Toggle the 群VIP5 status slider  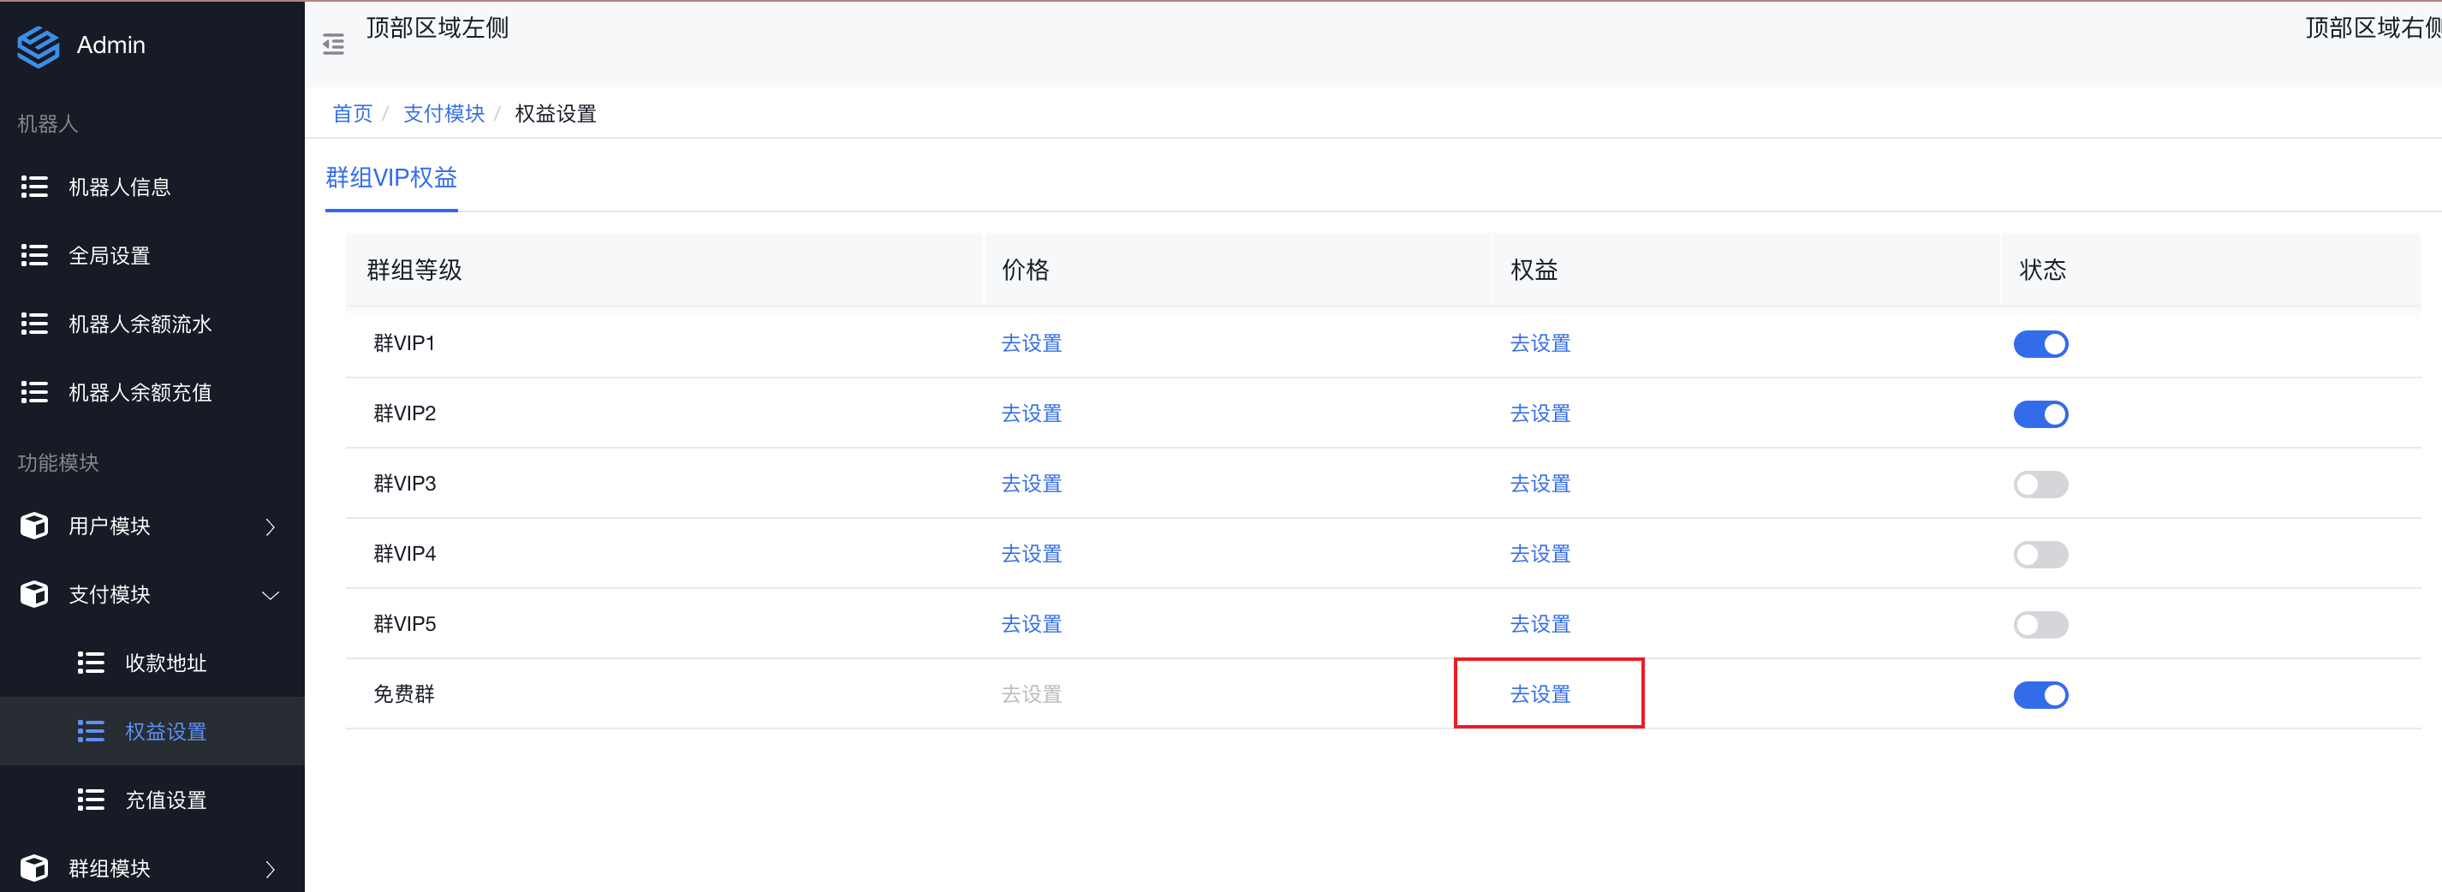2040,625
